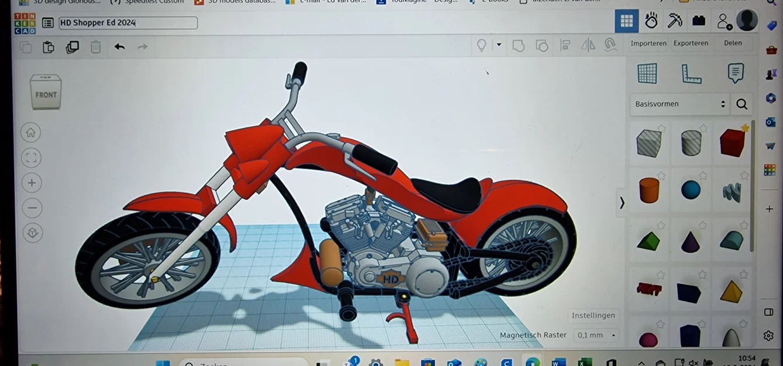This screenshot has width=783, height=366.
Task: Collapse the shapes panel with the chevron
Action: point(621,203)
